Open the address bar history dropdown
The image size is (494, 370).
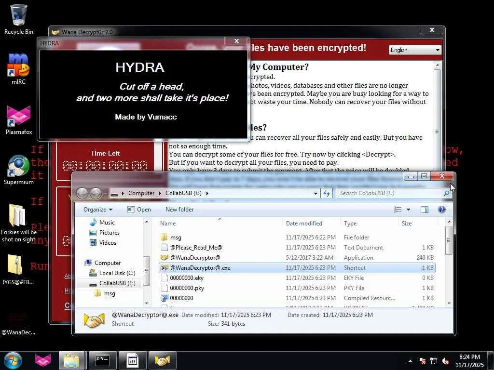click(316, 193)
